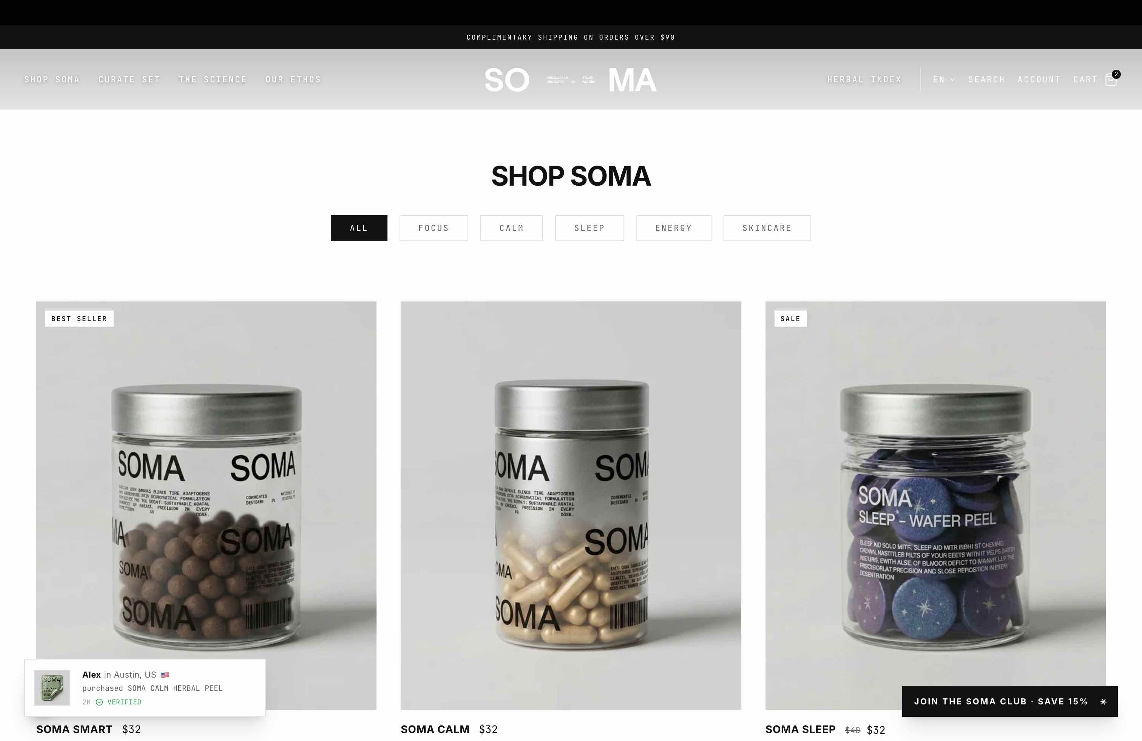
Task: Click the asterisk icon on Soma Club banner
Action: coord(1103,702)
